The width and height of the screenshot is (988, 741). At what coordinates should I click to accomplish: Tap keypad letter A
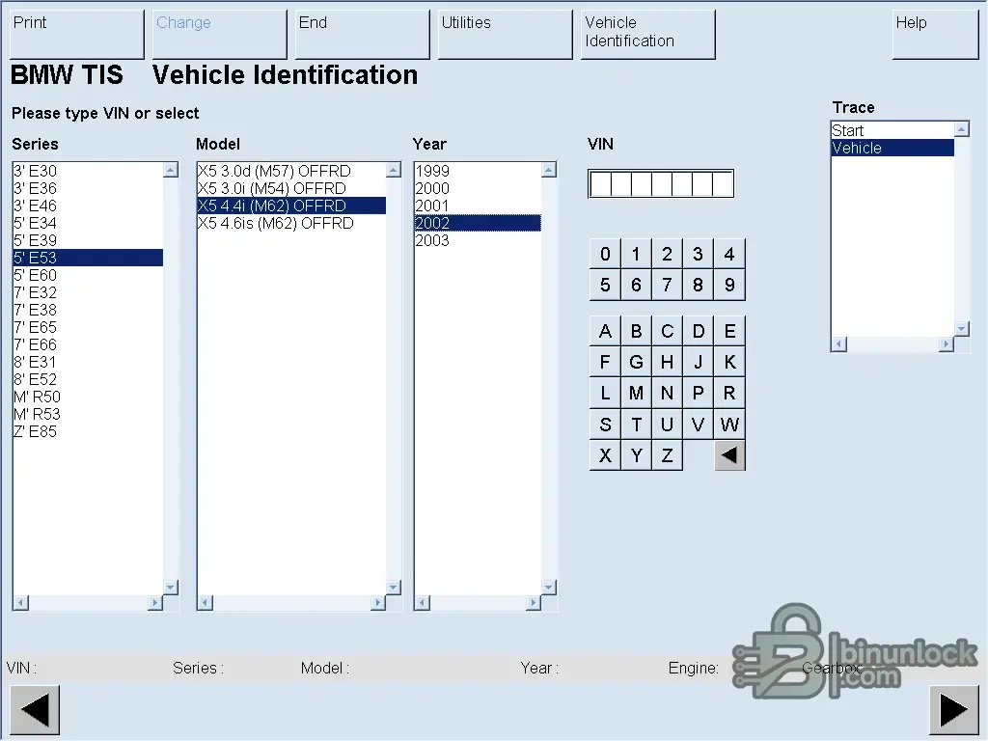pyautogui.click(x=605, y=331)
